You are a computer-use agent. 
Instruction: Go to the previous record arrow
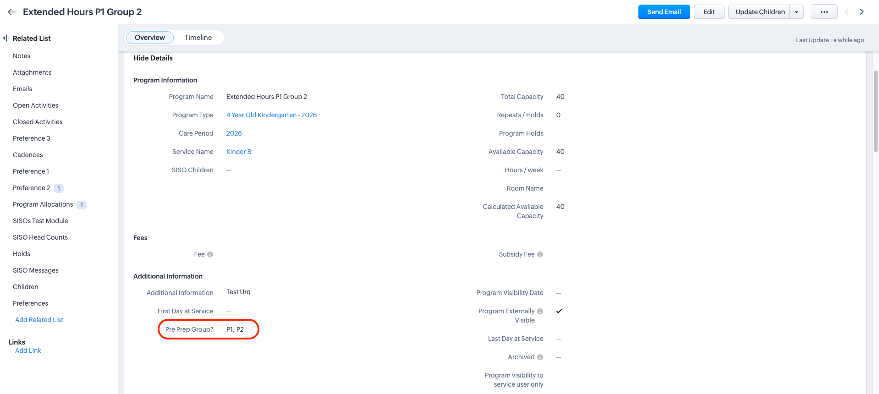point(847,12)
